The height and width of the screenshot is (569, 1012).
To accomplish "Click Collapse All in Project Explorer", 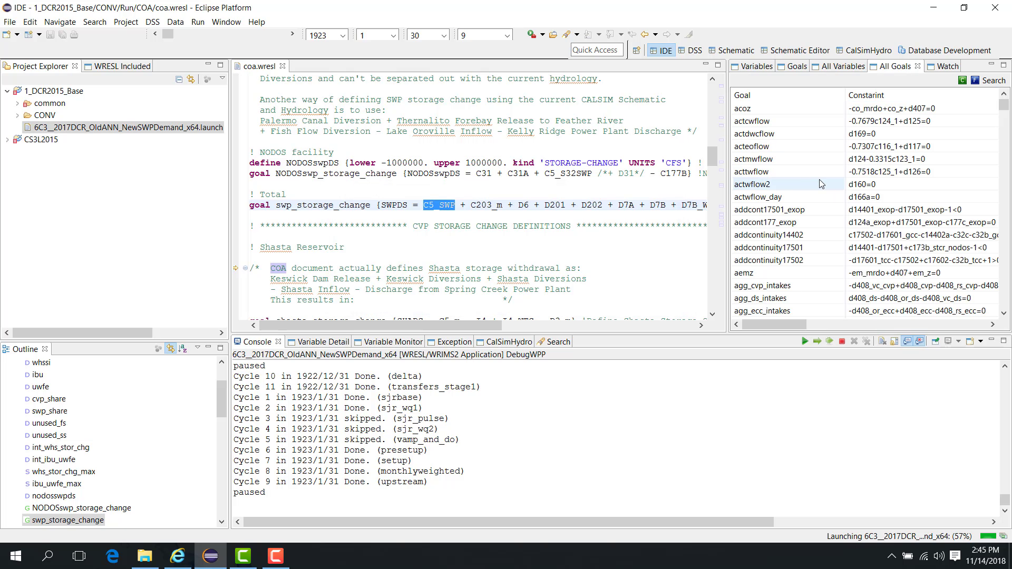I will (x=179, y=80).
